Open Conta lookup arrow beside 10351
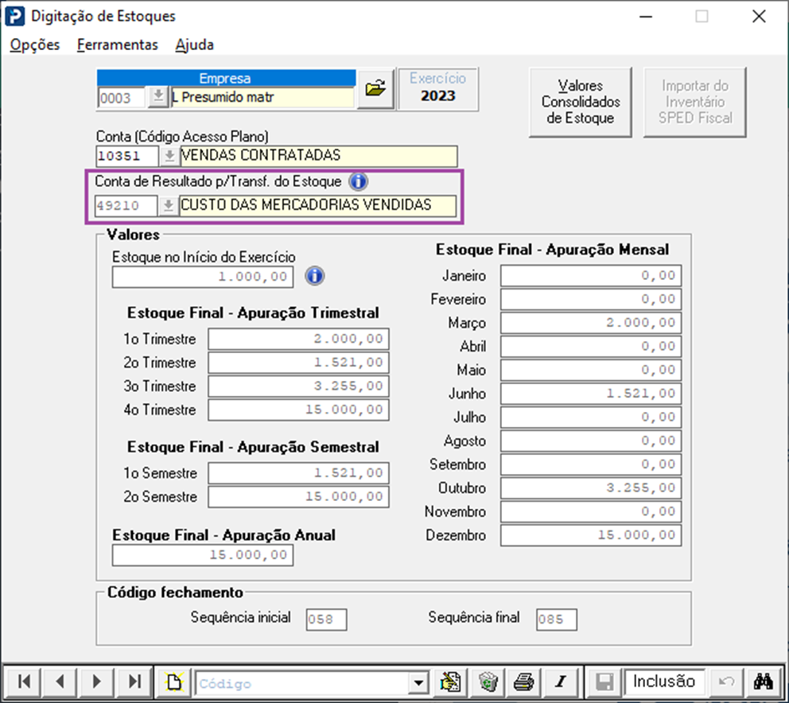The image size is (789, 703). click(169, 156)
